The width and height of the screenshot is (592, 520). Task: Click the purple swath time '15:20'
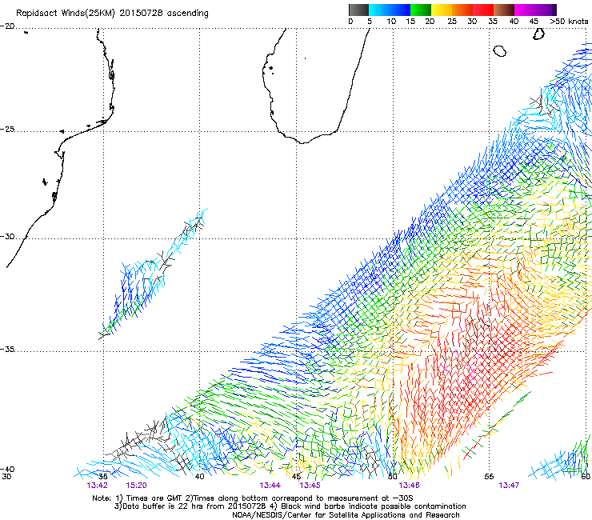coord(136,486)
